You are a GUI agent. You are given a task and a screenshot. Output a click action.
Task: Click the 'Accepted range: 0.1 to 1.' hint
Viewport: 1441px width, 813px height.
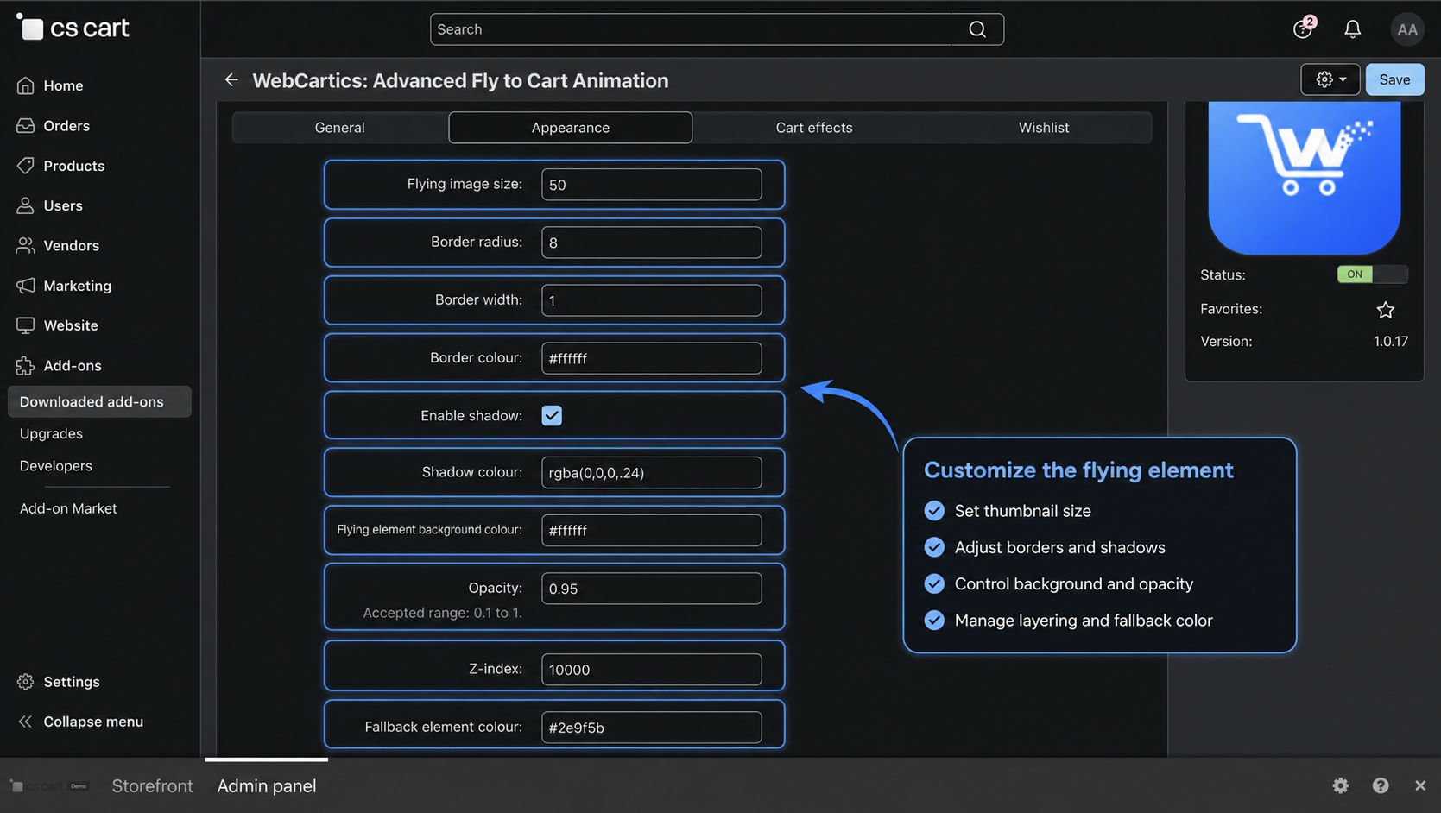click(442, 613)
